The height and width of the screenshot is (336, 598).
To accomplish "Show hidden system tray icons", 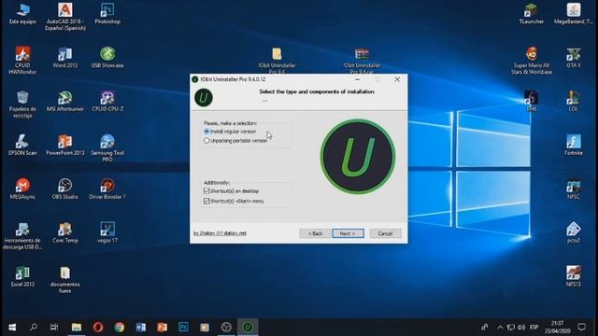I will point(500,328).
